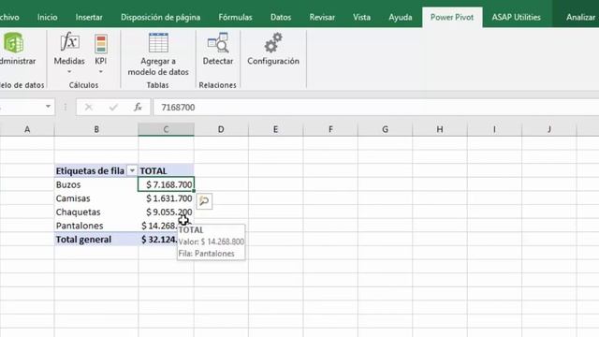
Task: Select column I header
Action: pos(494,129)
